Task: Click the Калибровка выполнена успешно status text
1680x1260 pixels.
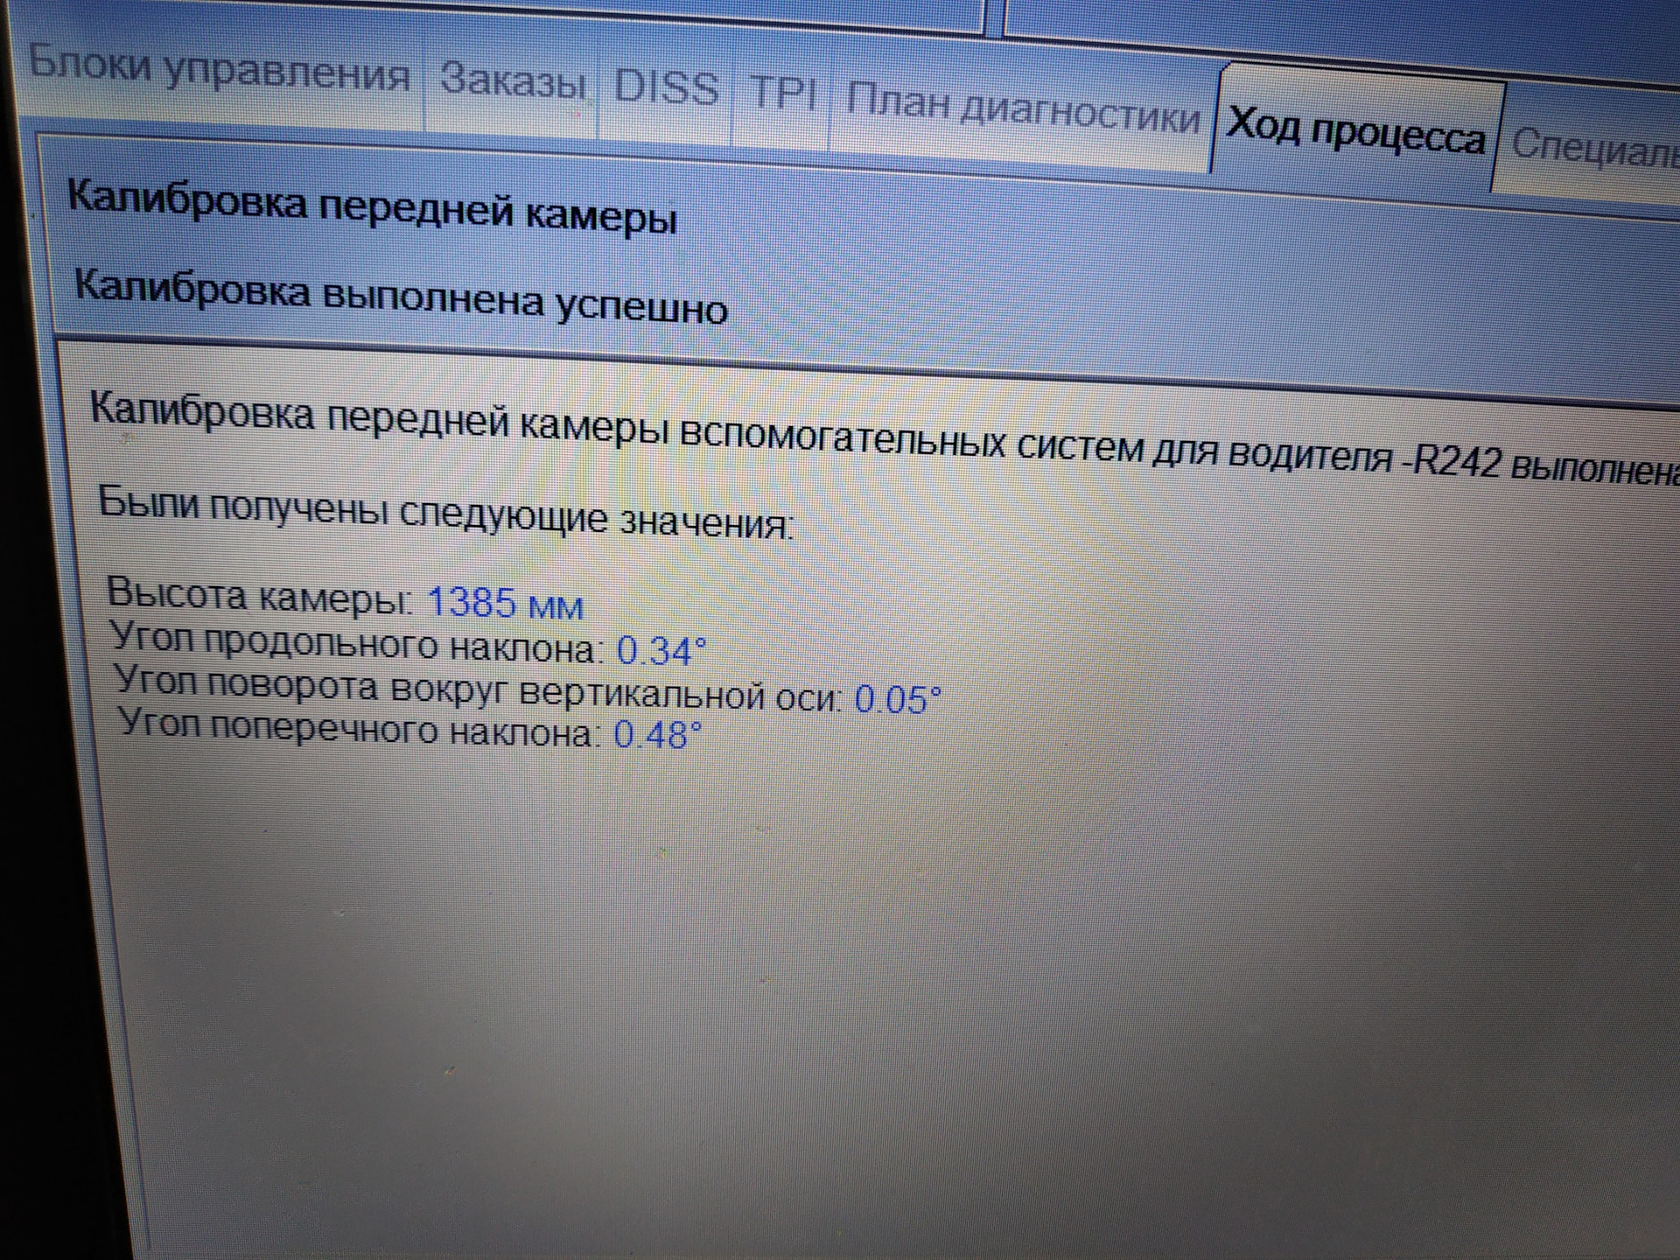Action: [x=401, y=297]
